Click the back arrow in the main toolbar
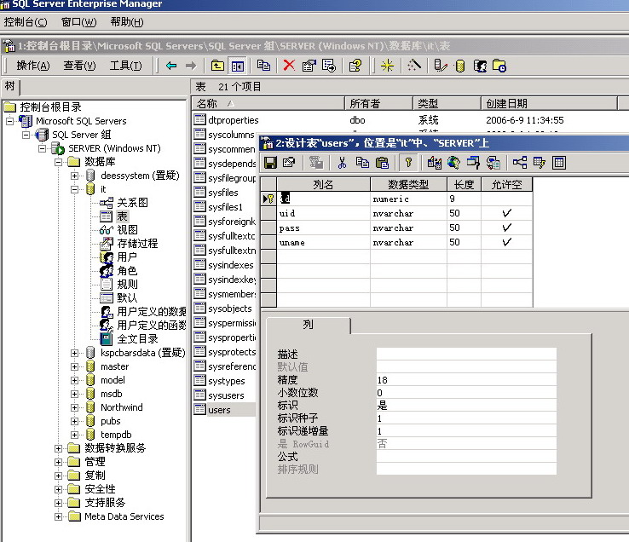The height and width of the screenshot is (542, 629). [x=171, y=66]
